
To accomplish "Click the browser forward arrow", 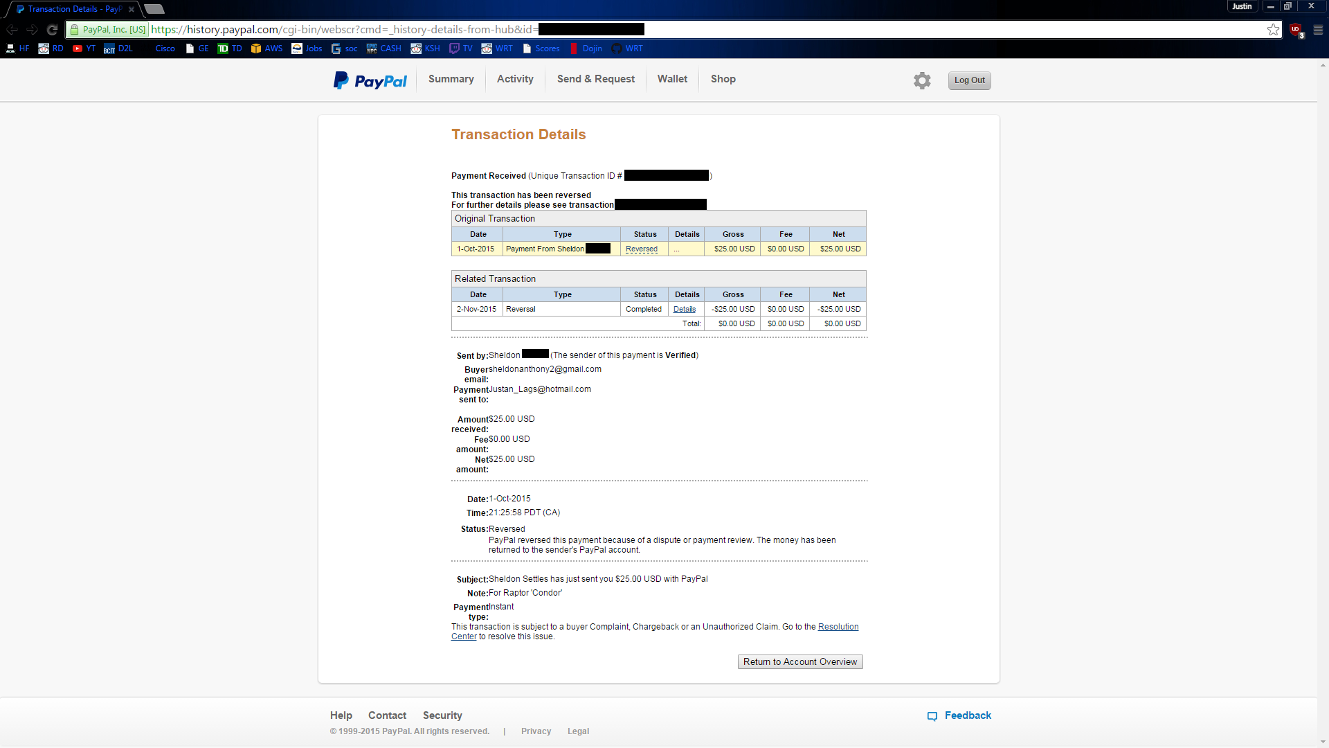I will point(32,30).
